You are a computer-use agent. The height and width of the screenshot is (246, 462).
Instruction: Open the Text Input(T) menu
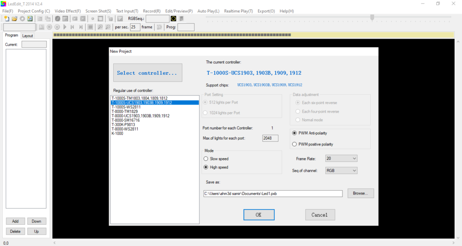click(127, 11)
